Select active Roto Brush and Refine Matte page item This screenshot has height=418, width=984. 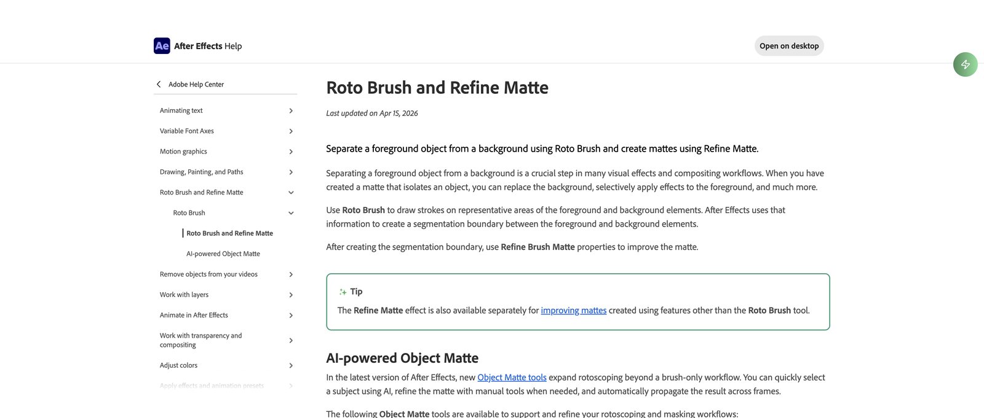tap(229, 233)
